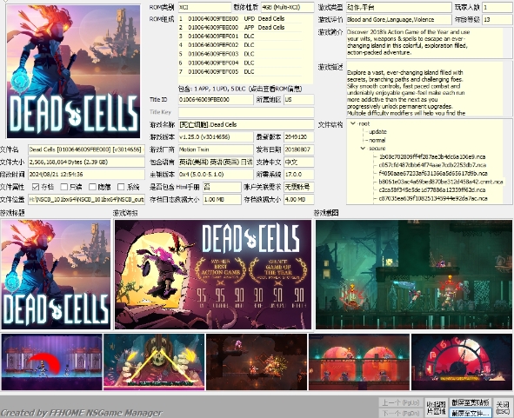The height and width of the screenshot is (418, 514).
Task: Click 截屏至文件... screenshot to file button
Action: (470, 413)
